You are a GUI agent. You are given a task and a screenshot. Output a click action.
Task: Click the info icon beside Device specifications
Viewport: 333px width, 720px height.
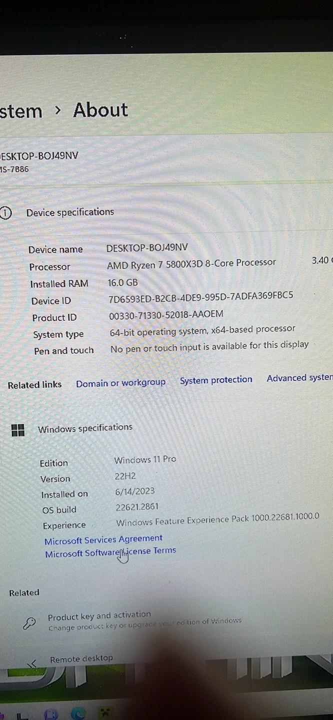[5, 213]
